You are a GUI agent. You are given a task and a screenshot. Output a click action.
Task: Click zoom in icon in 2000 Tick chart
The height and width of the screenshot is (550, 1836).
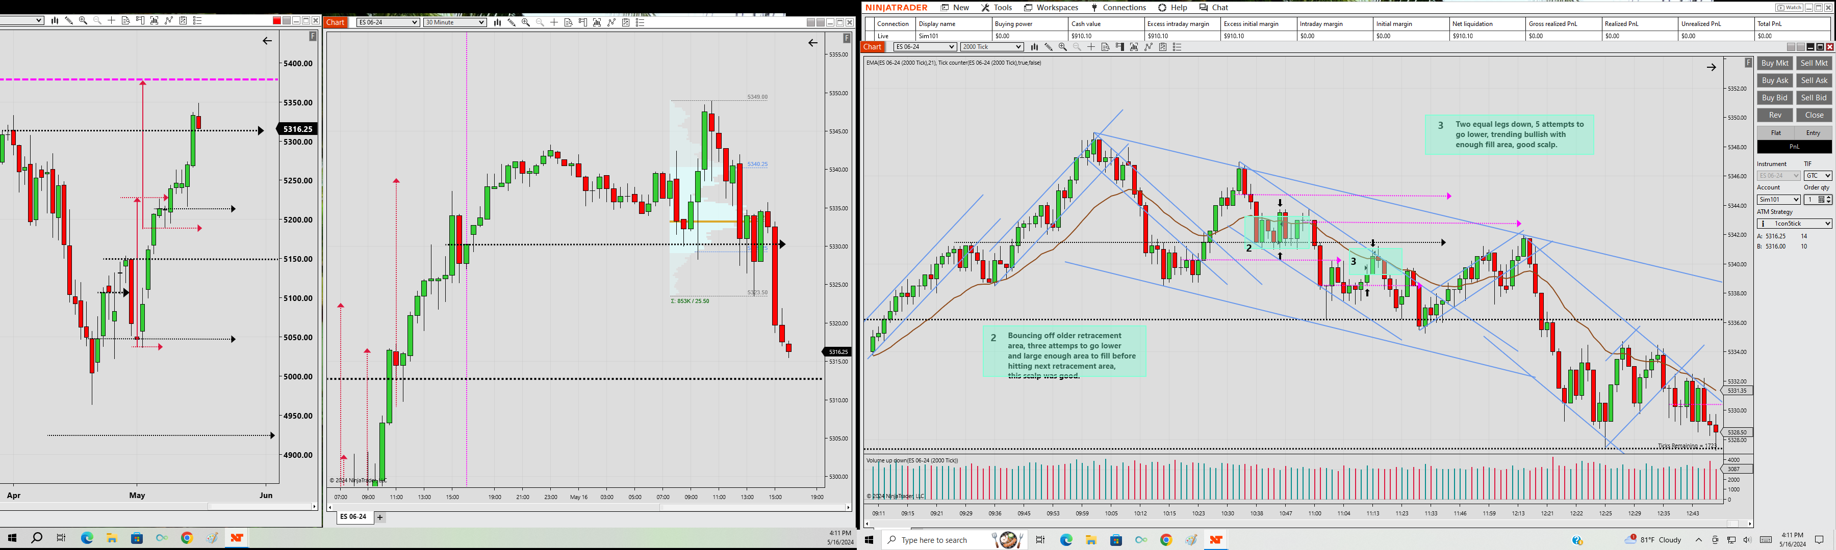point(1063,47)
